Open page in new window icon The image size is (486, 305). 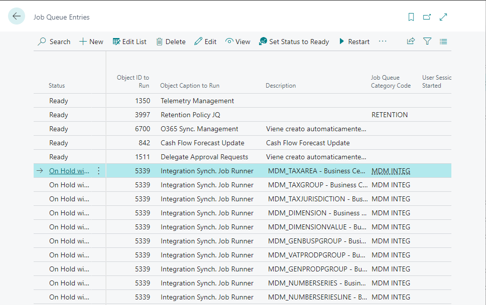[x=427, y=17]
